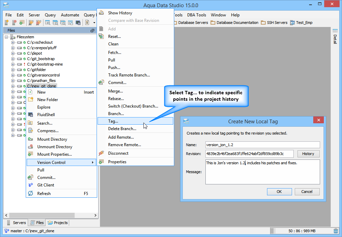Confirm the new tag with OK
Viewport: 342px width, 237px height.
pyautogui.click(x=279, y=192)
